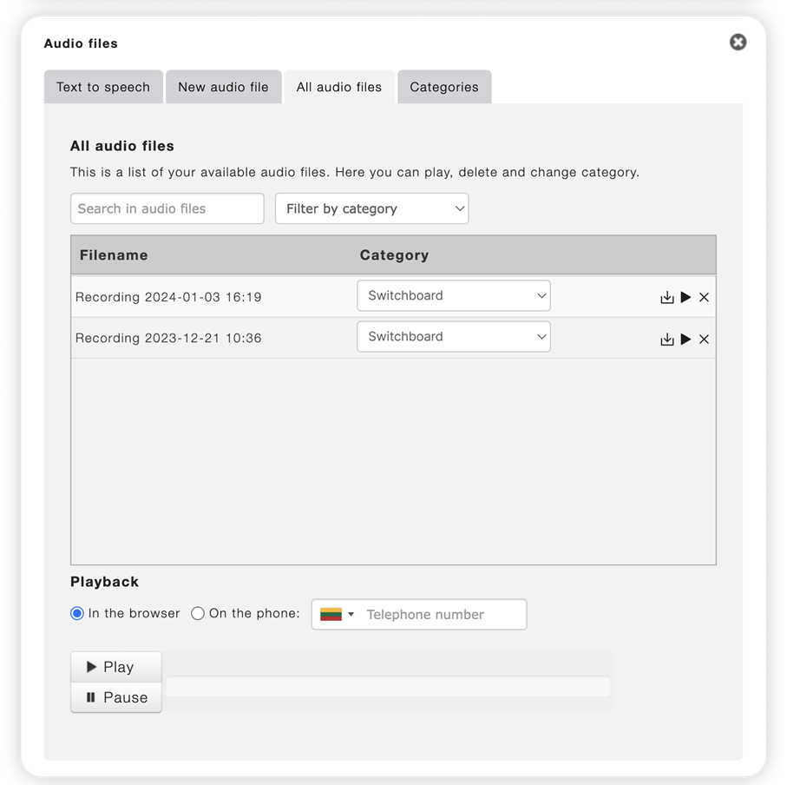Viewport: 787px width, 785px height.
Task: Switch to the Text to speech tab
Action: pos(103,87)
